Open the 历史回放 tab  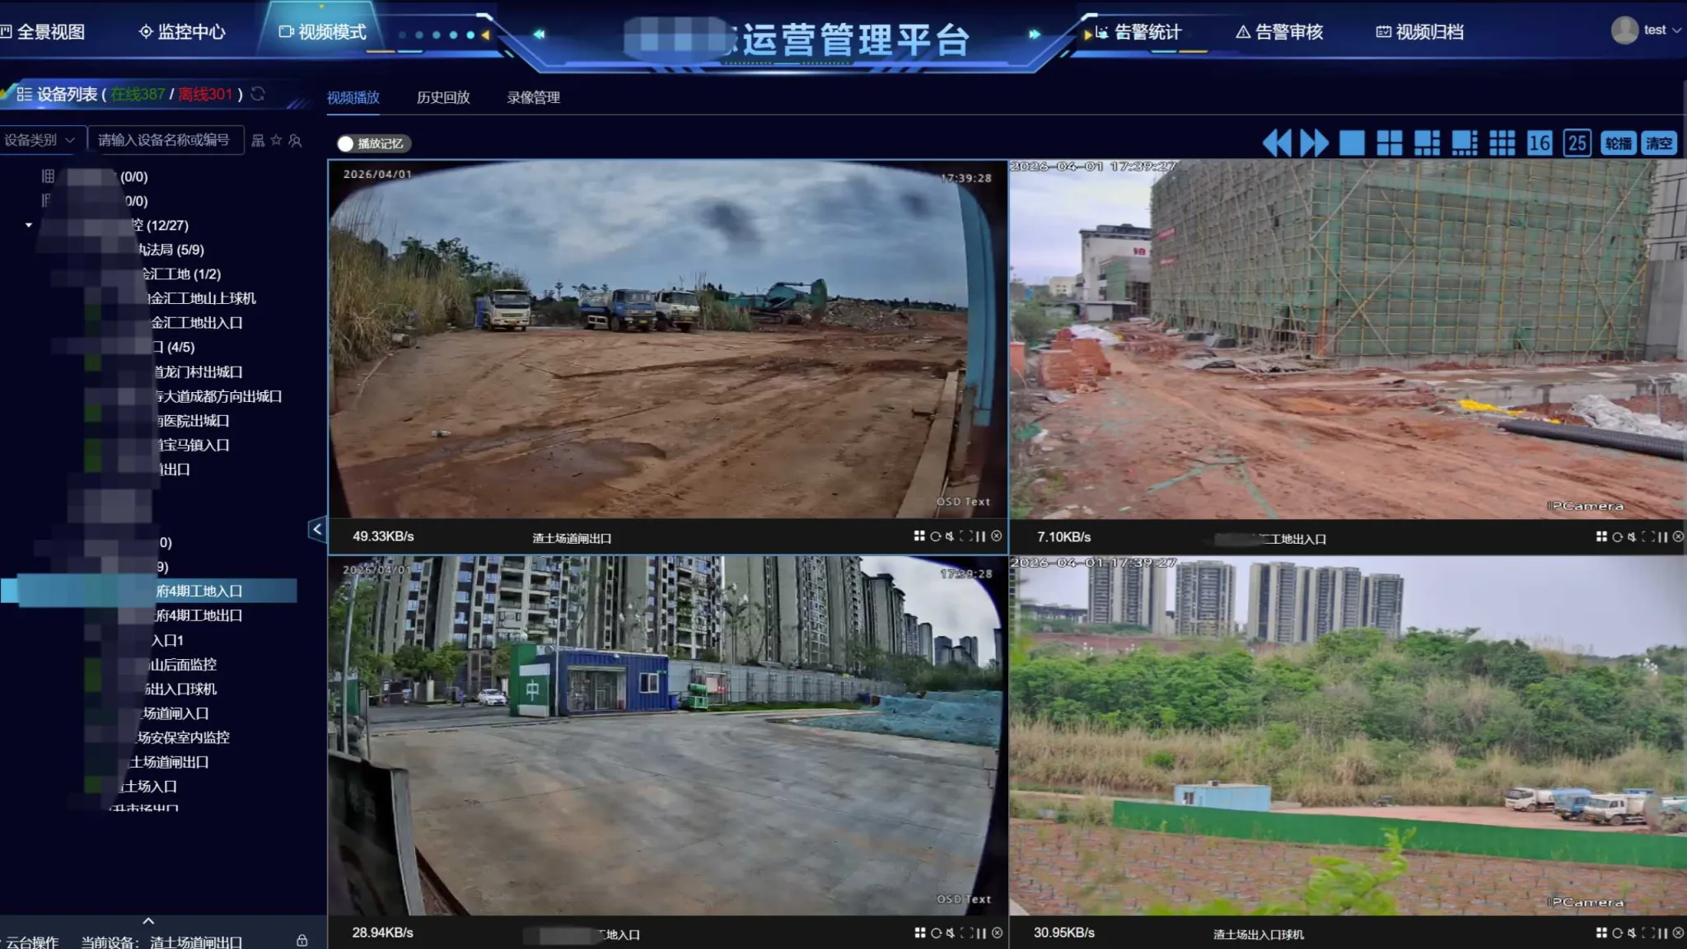[443, 97]
